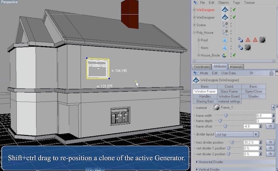Open the material field arrow popup
This screenshot has height=171, width=278.
273,107
